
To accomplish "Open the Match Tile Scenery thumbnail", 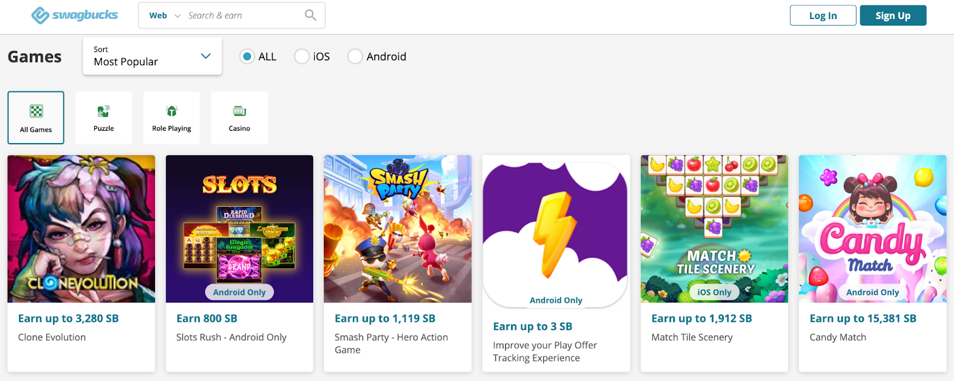I will (x=714, y=229).
